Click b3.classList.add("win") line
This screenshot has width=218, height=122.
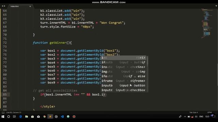coord(62,19)
